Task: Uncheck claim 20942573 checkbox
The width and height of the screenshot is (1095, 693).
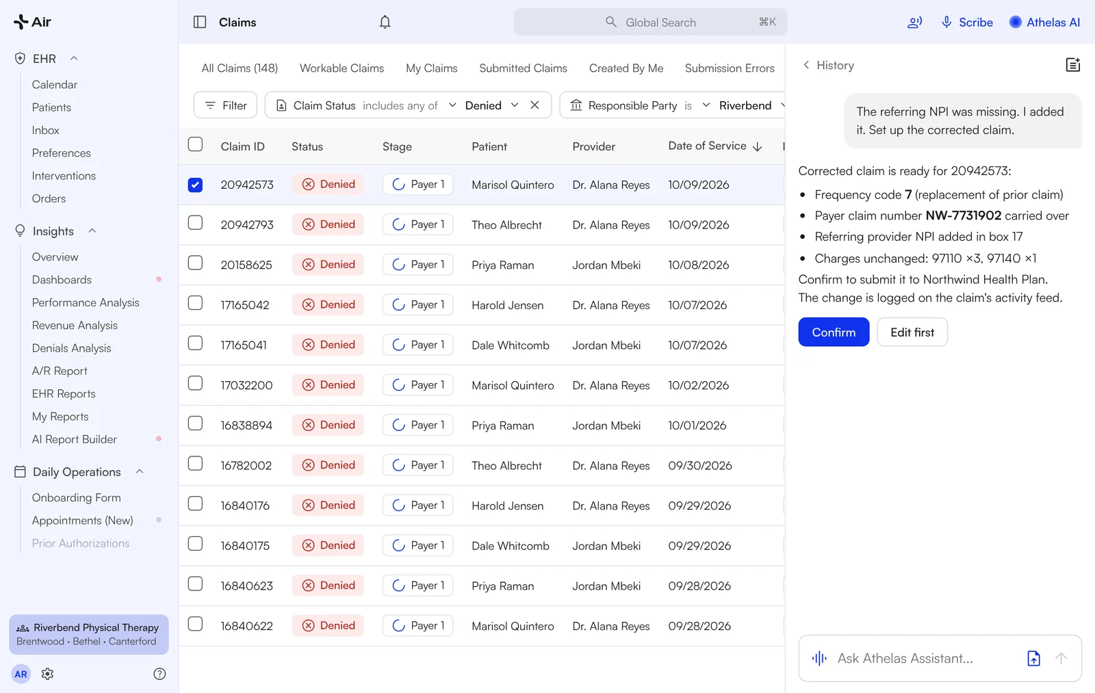Action: [x=195, y=185]
